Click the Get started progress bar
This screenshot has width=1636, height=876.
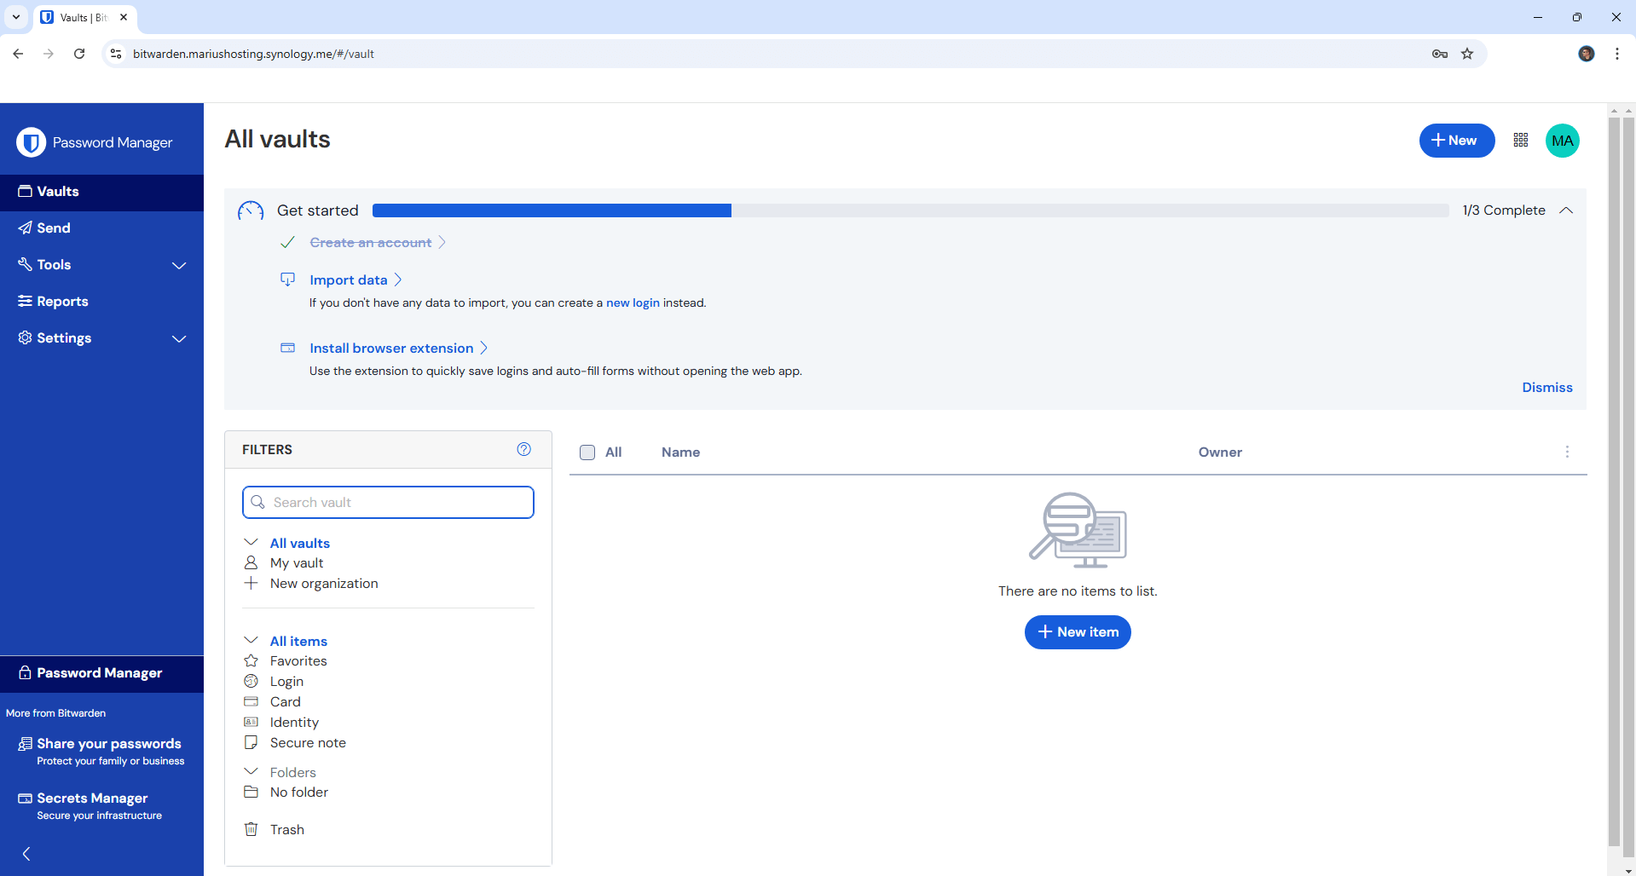910,210
